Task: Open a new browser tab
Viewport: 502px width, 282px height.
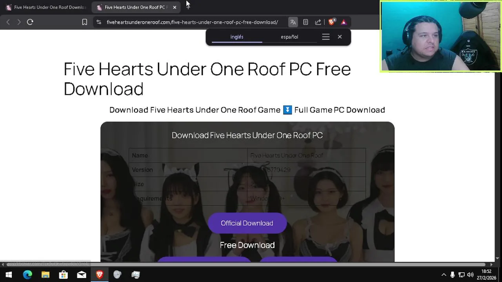Action: pos(188,7)
